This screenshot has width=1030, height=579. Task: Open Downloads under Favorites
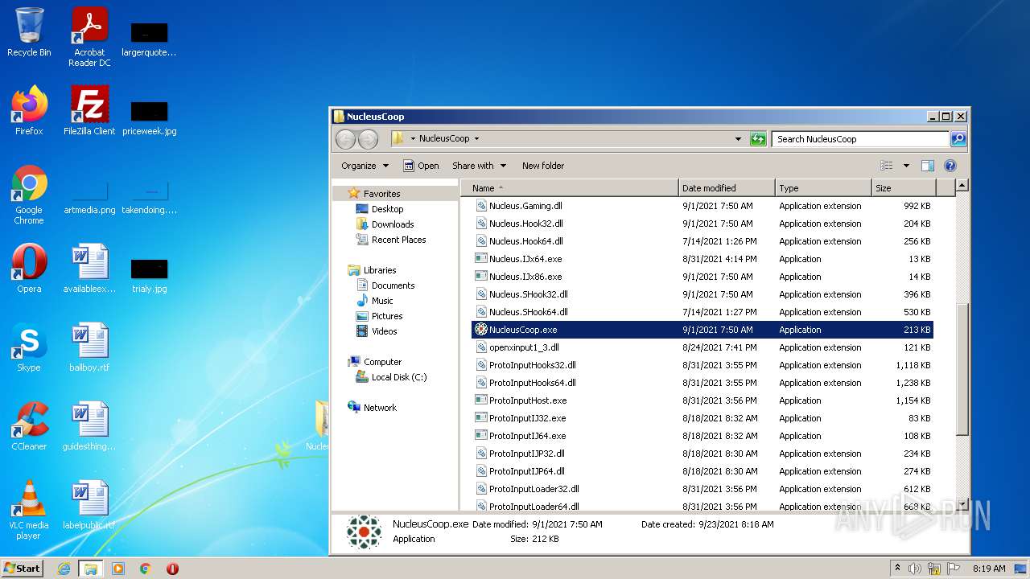pos(393,224)
